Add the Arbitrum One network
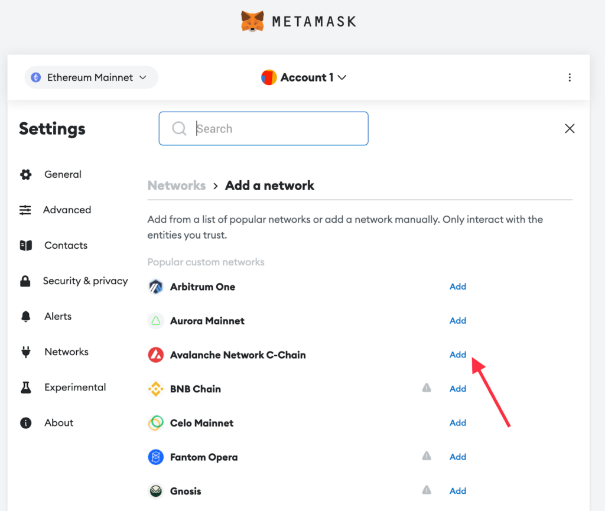The height and width of the screenshot is (511, 605). [x=458, y=287]
